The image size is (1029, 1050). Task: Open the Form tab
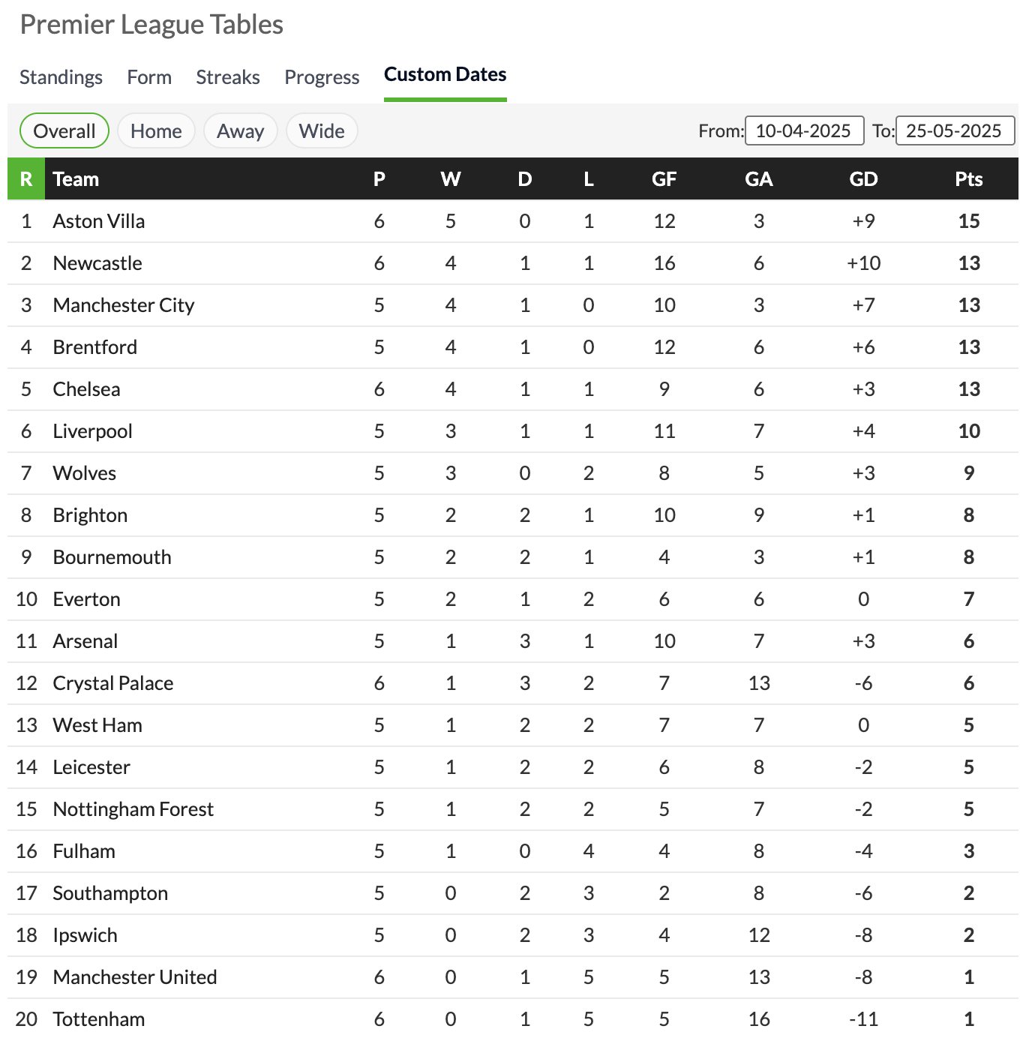[x=149, y=77]
